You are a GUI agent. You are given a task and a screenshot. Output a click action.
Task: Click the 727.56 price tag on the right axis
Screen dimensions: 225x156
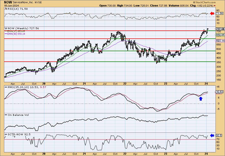pos(220,29)
